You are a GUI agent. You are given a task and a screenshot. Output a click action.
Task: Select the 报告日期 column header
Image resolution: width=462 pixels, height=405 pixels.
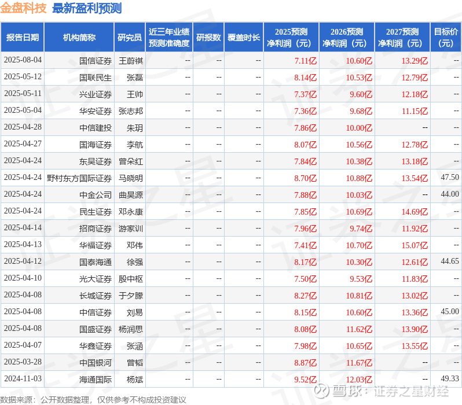tap(23, 37)
